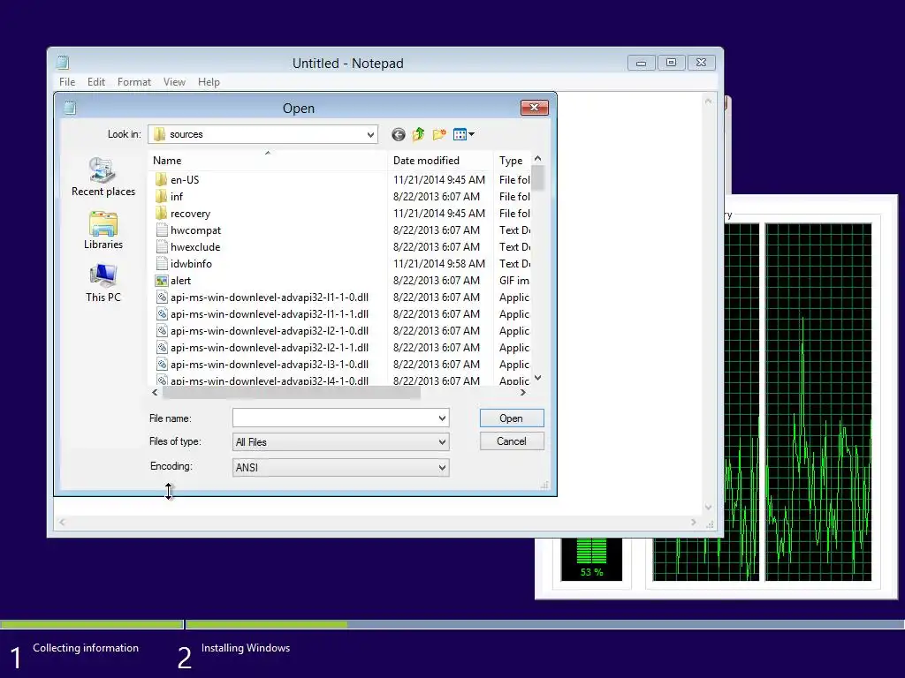Select the inf folder icon
The height and width of the screenshot is (678, 905).
(x=162, y=197)
